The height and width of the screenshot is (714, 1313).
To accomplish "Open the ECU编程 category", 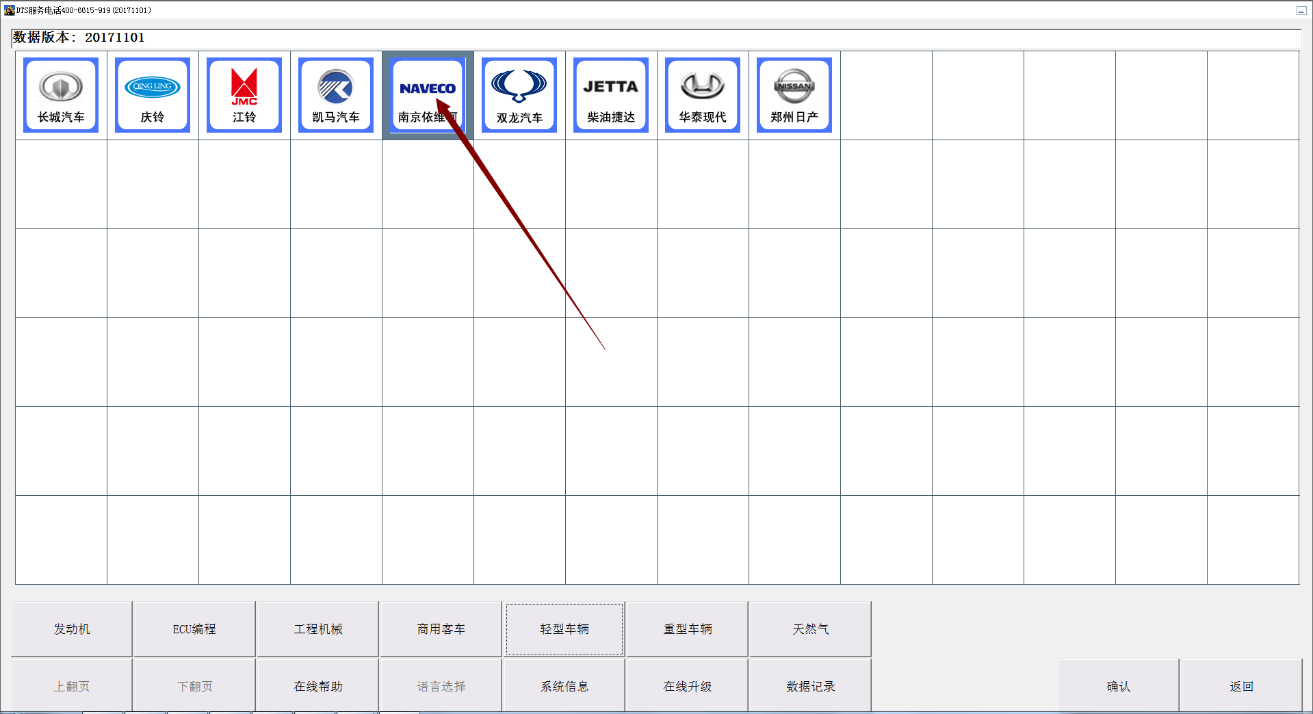I will [194, 629].
